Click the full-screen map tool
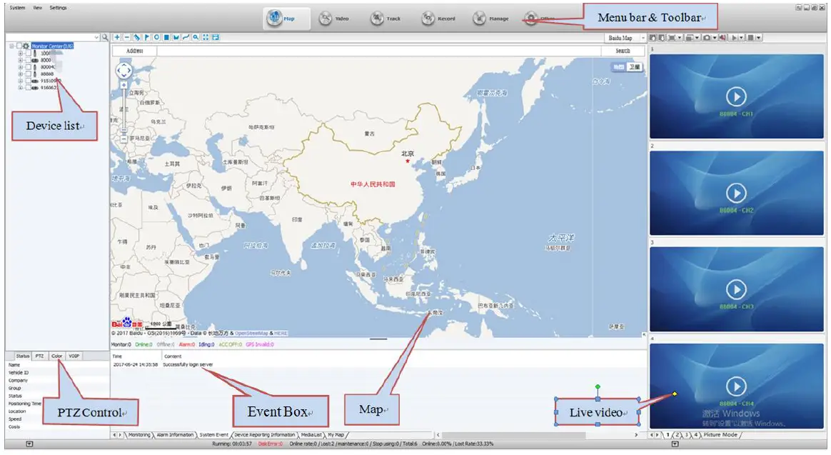Image resolution: width=831 pixels, height=455 pixels. coord(206,37)
